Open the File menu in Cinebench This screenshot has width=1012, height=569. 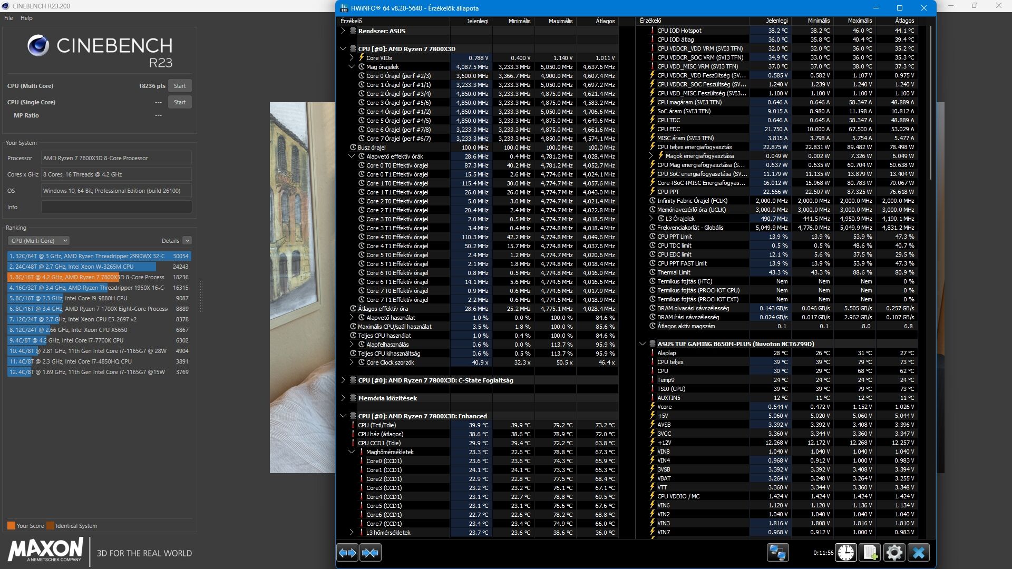pos(8,18)
